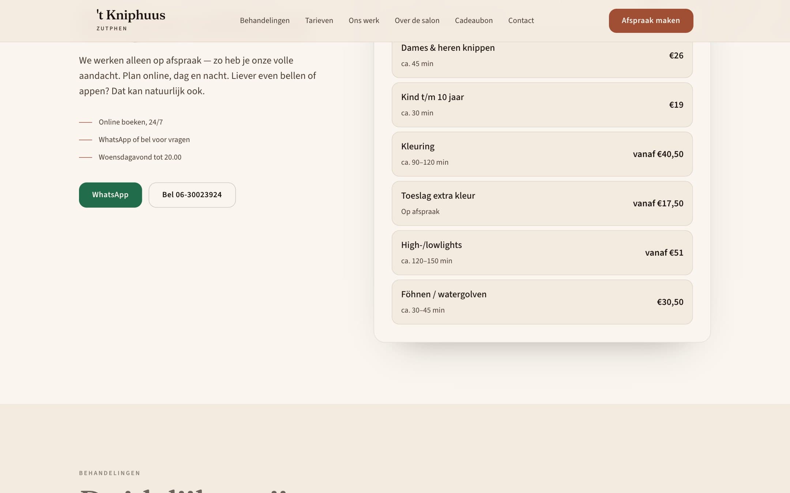Viewport: 790px width, 493px height.
Task: Click the 'We werken alleen op afspraak' paragraph
Action: (x=197, y=76)
